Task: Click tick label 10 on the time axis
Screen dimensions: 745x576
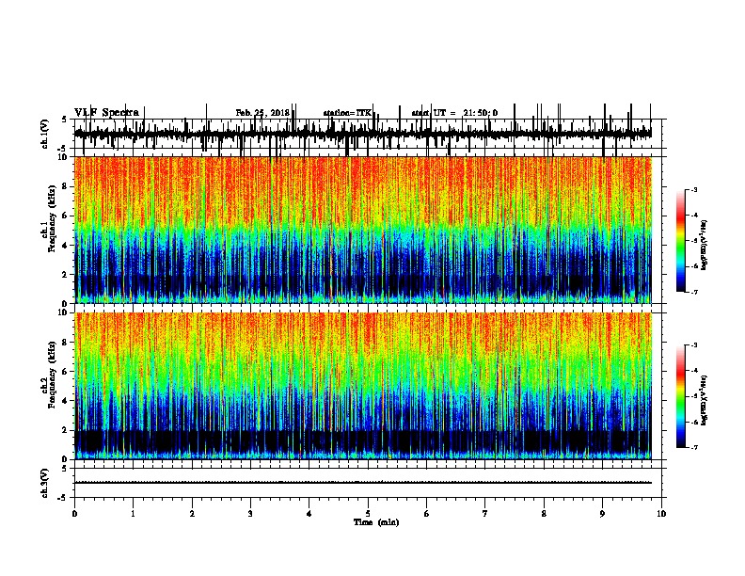Action: [661, 514]
